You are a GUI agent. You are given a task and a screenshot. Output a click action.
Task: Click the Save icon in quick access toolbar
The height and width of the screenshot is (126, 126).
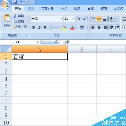point(15,2)
